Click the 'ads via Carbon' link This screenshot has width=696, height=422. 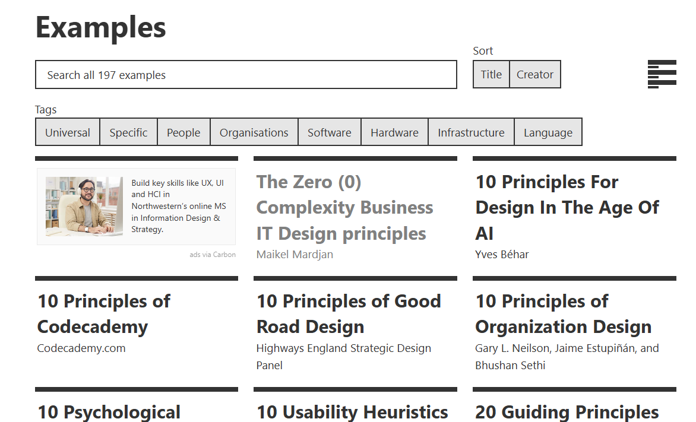tap(213, 255)
